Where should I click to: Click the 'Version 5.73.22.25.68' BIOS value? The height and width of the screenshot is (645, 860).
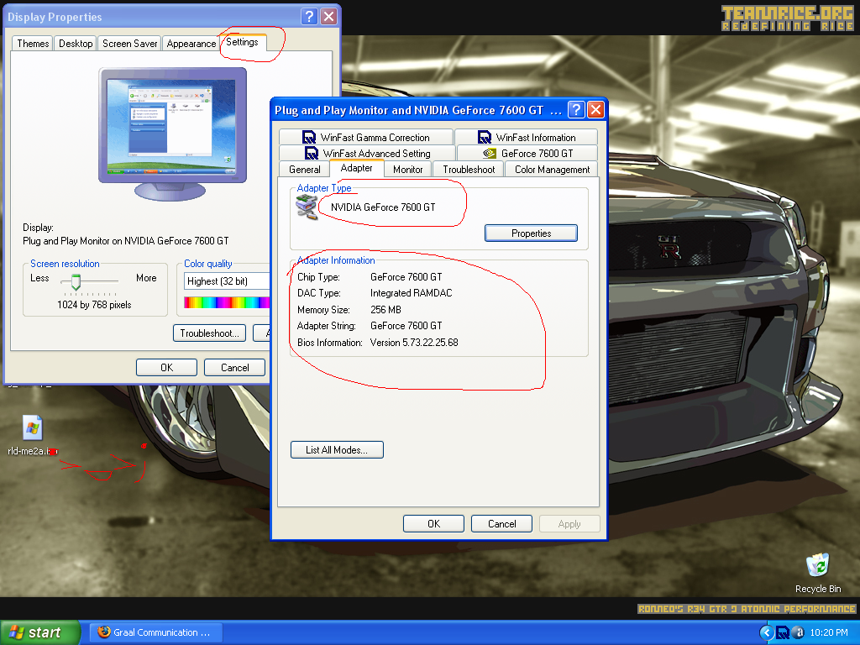[x=414, y=343]
